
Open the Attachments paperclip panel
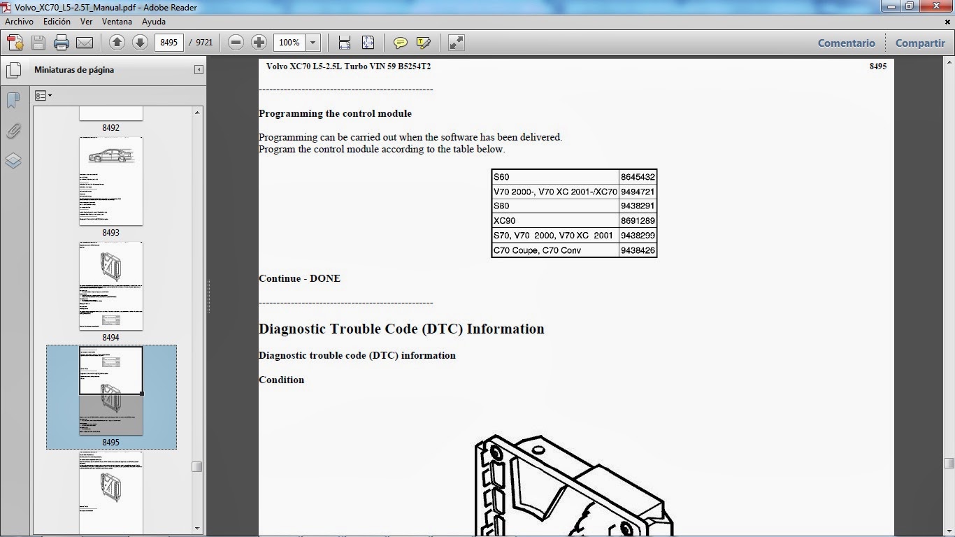13,131
